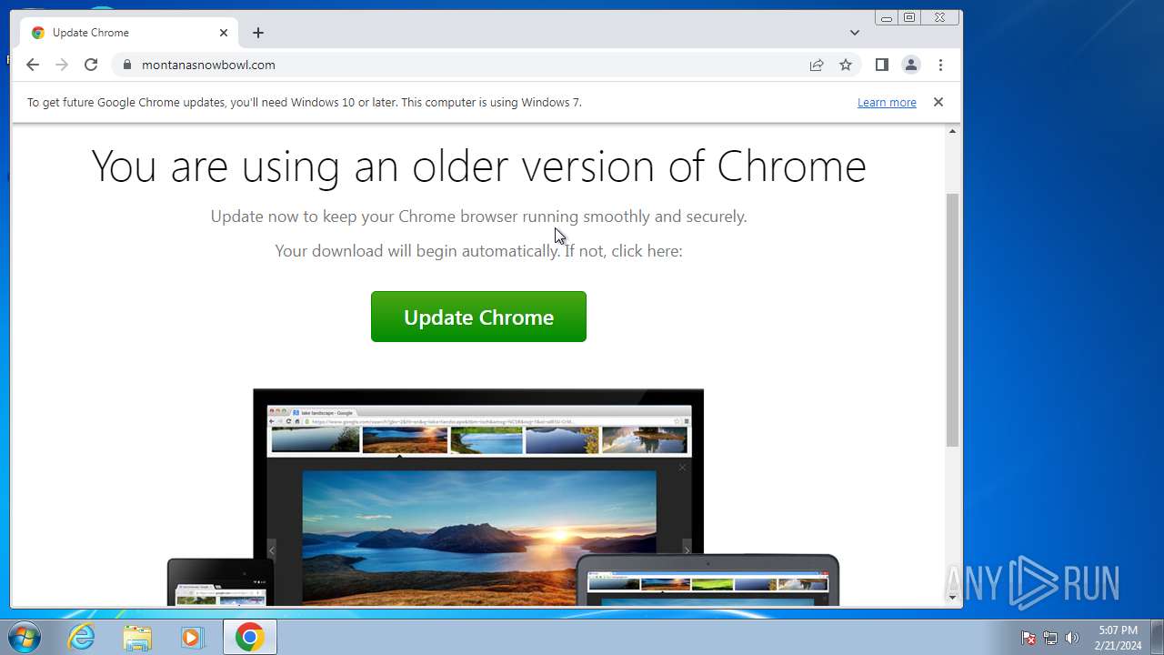The width and height of the screenshot is (1164, 655).
Task: Click the page's vertical scrollbar thumb
Action: tap(952, 319)
